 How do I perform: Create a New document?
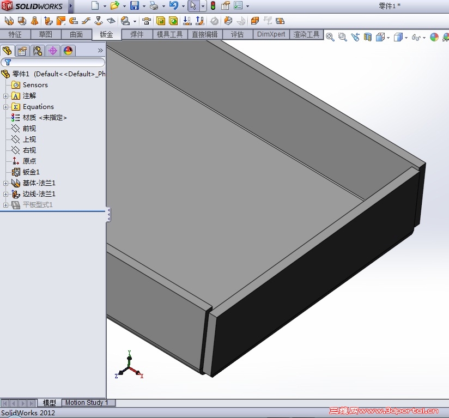pos(95,5)
